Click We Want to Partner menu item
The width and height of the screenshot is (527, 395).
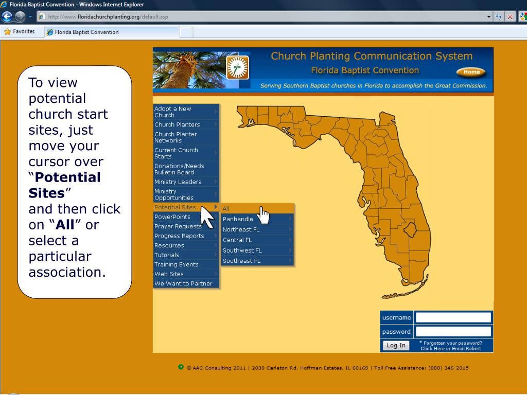[x=186, y=283]
